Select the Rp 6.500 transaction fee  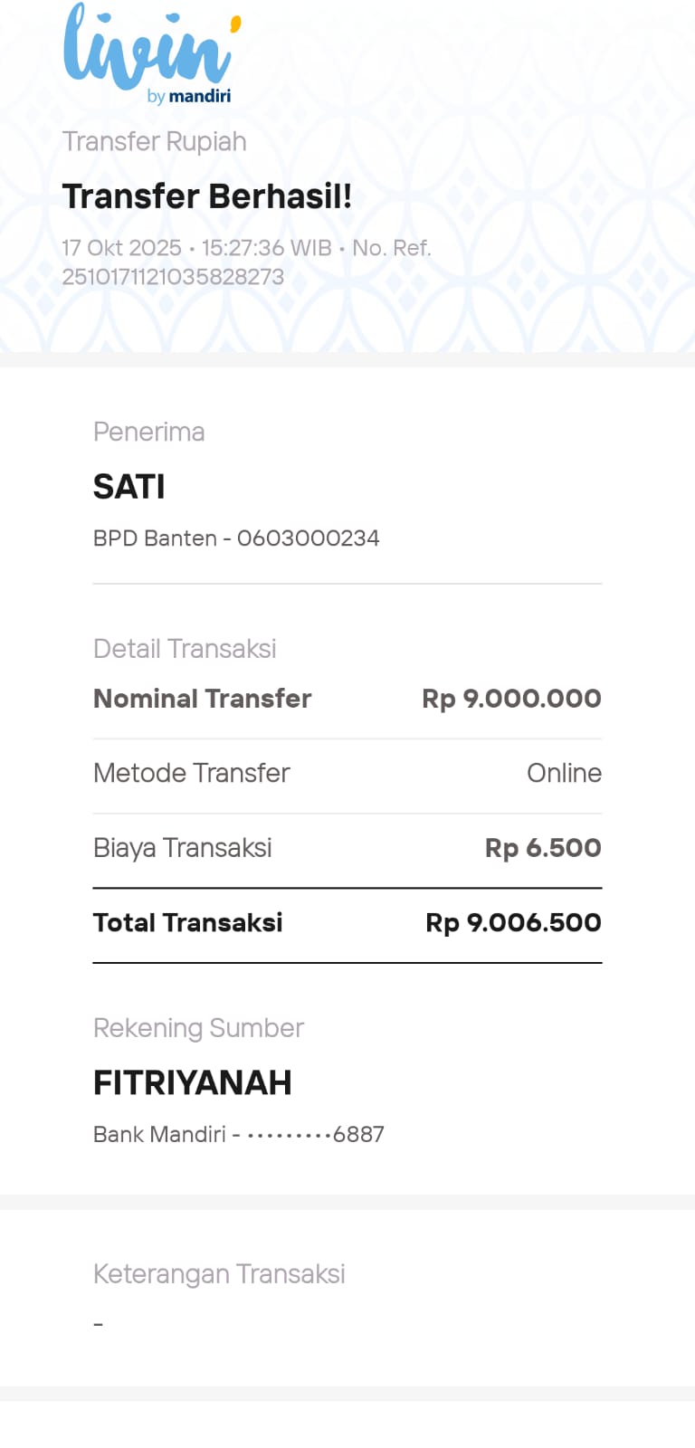pyautogui.click(x=543, y=848)
